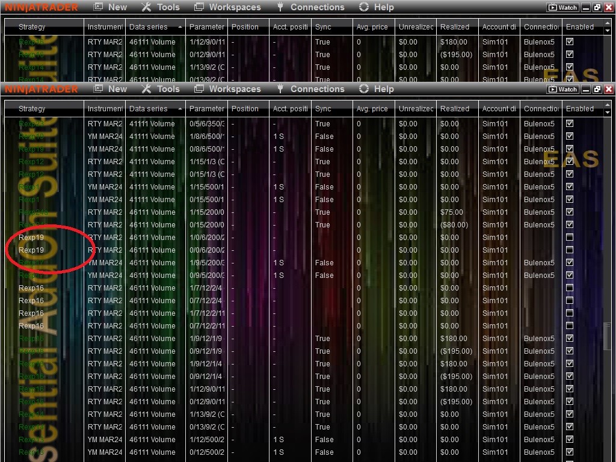Click parameter cell 1/12/500/2 in front window

pyautogui.click(x=207, y=440)
